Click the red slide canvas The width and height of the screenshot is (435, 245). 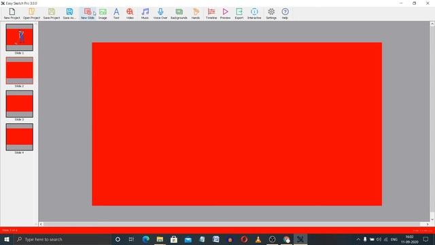tap(237, 124)
